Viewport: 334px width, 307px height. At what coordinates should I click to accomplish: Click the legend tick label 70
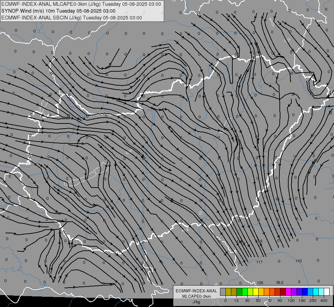click(x=269, y=301)
